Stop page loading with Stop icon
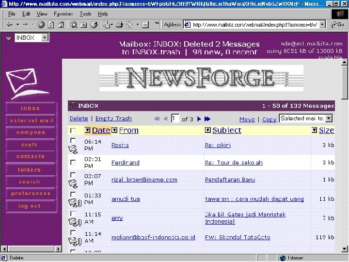This screenshot has width=349, height=262. 41,25
